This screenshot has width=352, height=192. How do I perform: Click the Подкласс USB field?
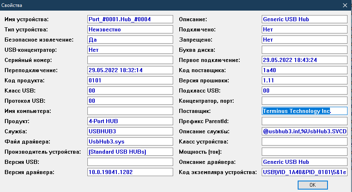pos(305,90)
